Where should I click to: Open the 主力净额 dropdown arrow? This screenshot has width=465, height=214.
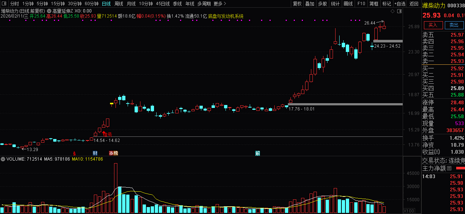(449, 168)
